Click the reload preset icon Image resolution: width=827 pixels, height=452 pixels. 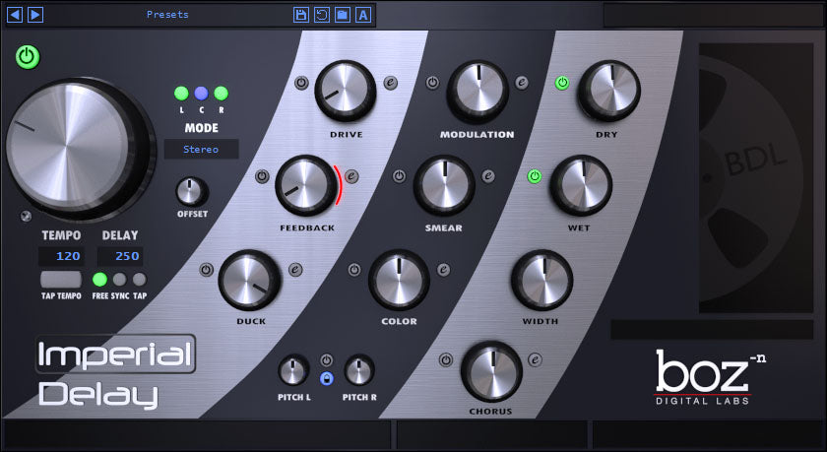322,15
